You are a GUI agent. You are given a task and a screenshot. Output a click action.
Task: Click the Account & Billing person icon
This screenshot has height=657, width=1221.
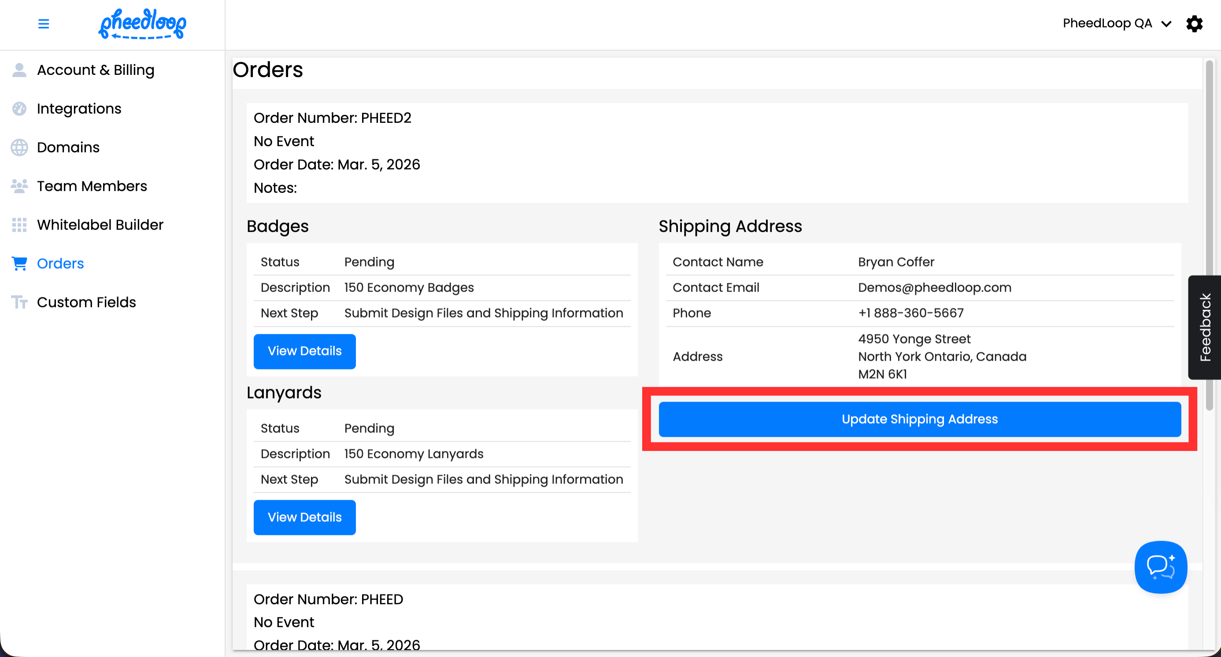point(19,70)
